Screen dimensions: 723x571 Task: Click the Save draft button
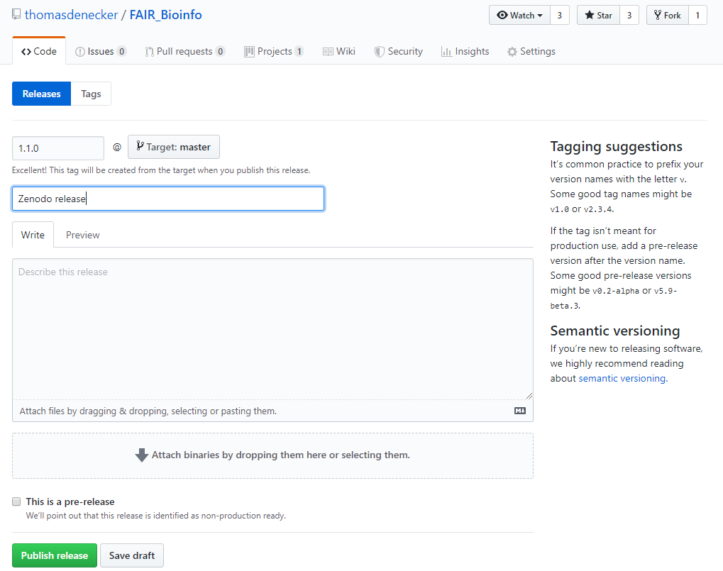[132, 555]
